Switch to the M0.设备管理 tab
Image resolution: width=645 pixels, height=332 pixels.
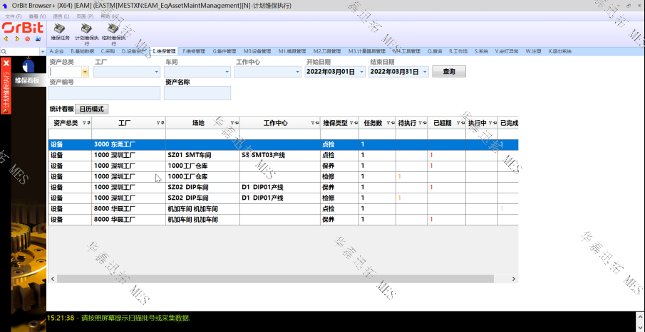pyautogui.click(x=257, y=51)
